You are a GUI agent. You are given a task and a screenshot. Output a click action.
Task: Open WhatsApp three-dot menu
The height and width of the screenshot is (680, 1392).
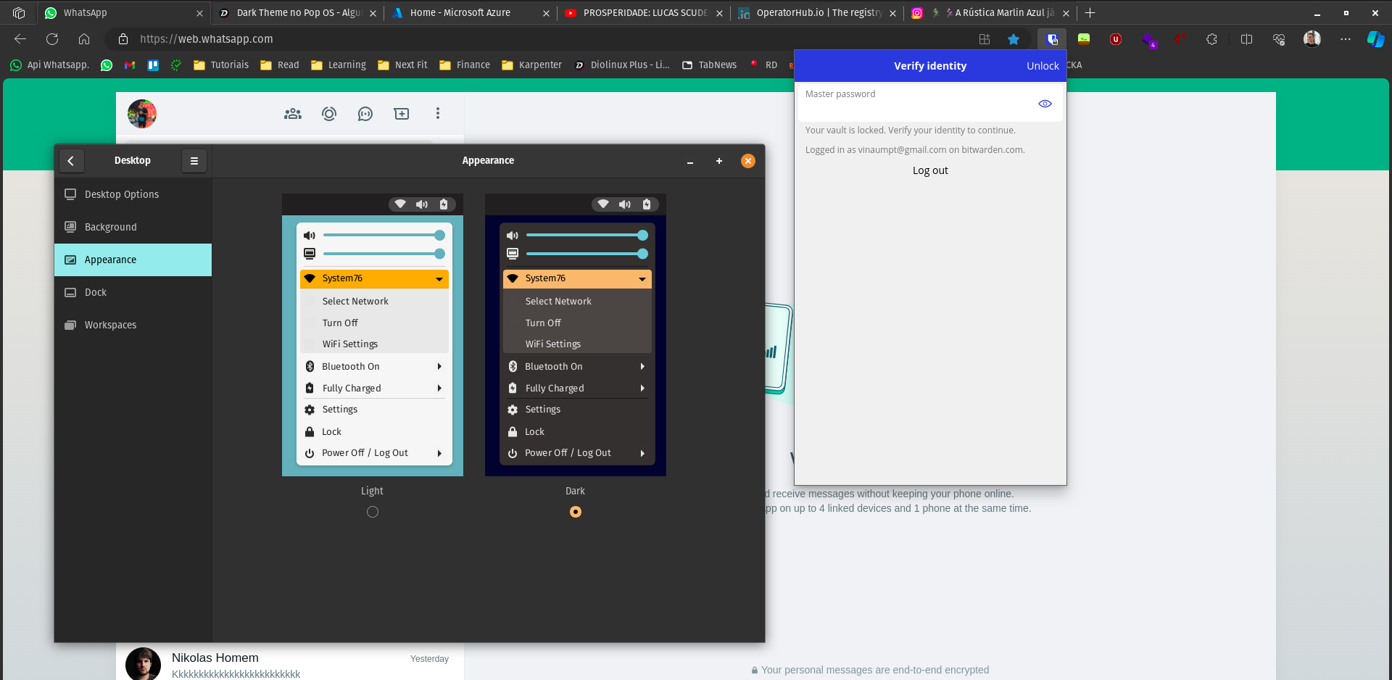437,114
